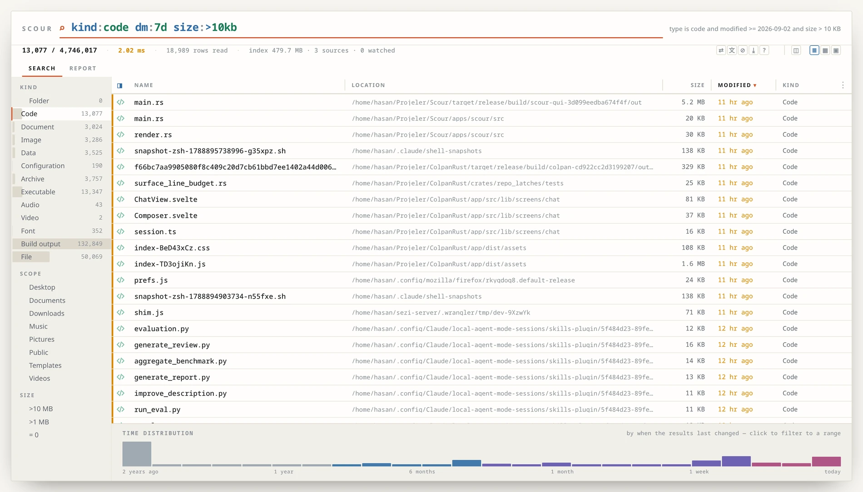Toggle the split preview pane icon

point(796,50)
